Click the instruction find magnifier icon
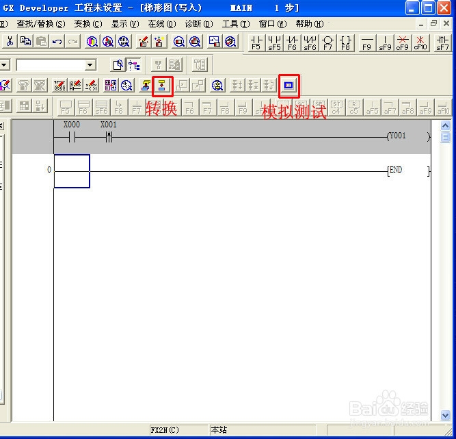 tap(108, 41)
